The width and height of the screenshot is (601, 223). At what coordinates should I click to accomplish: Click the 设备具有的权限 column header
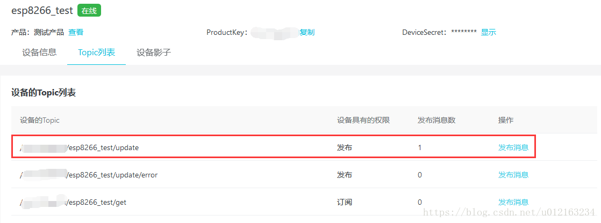click(x=363, y=120)
